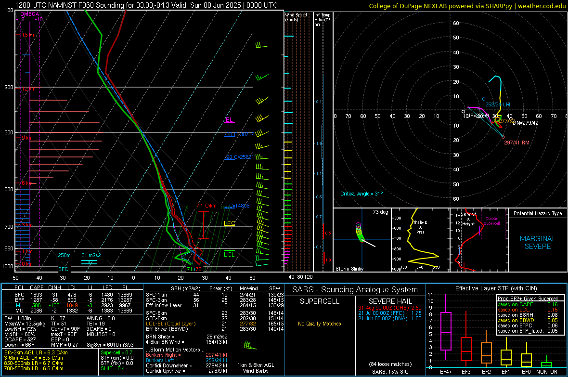Click the SARS - Sounding Analogue System heading
568x377 pixels.
tap(355, 290)
